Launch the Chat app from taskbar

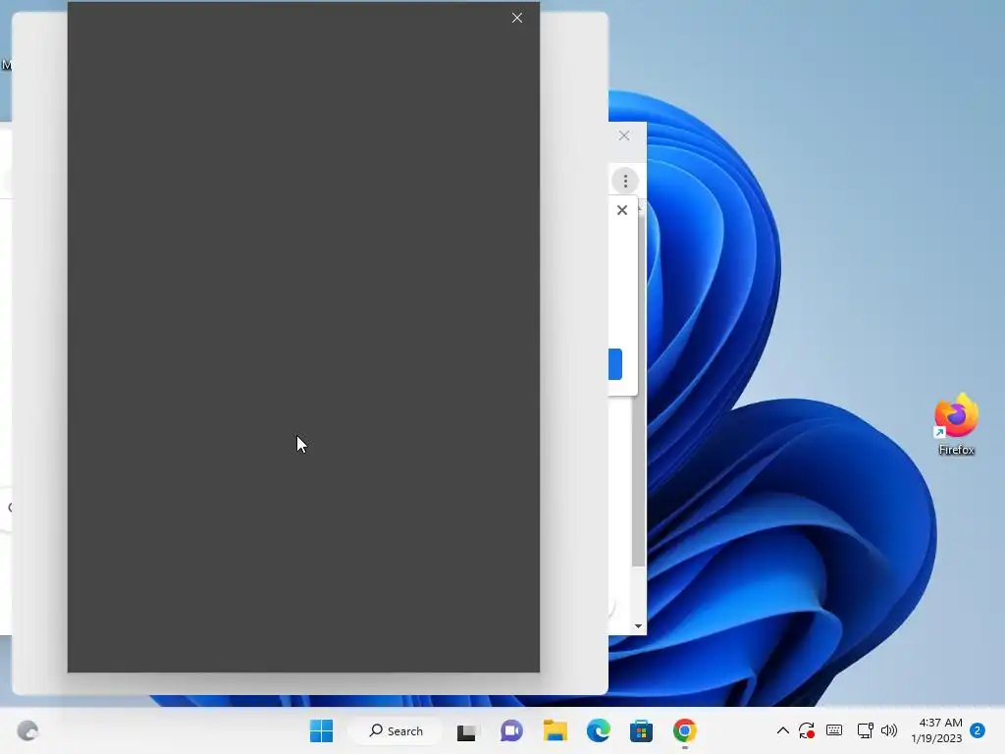[x=510, y=730]
